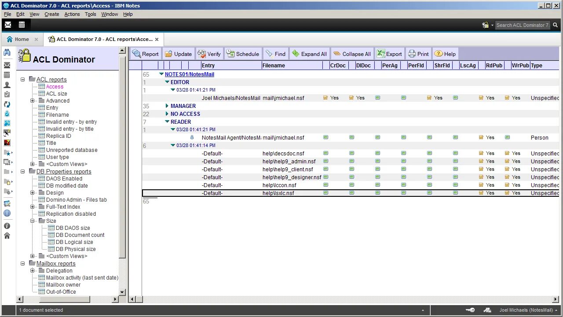Expand the Full-Text Index node
This screenshot has height=317, width=563.
(33, 207)
